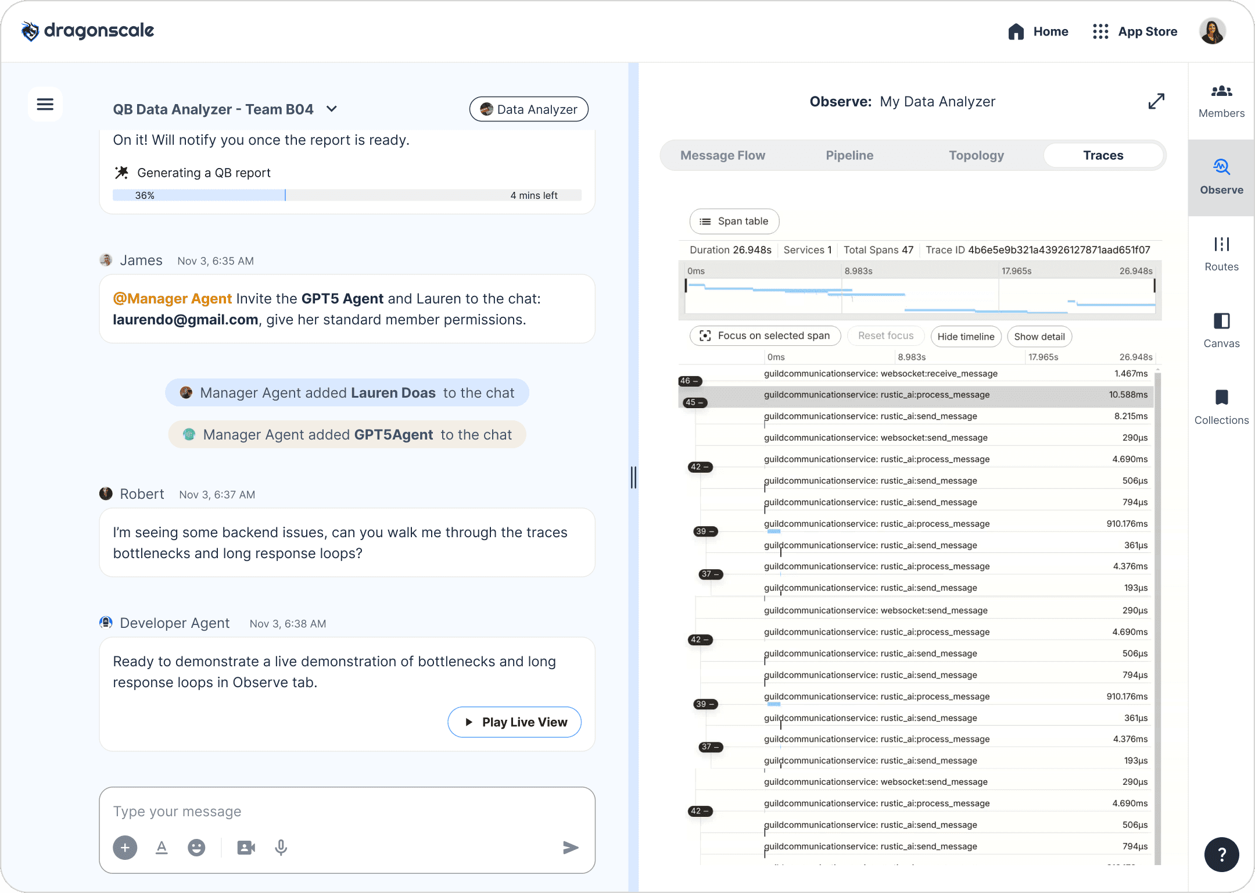This screenshot has height=893, width=1255.
Task: Open the hamburger menu in chat panel
Action: [x=45, y=104]
